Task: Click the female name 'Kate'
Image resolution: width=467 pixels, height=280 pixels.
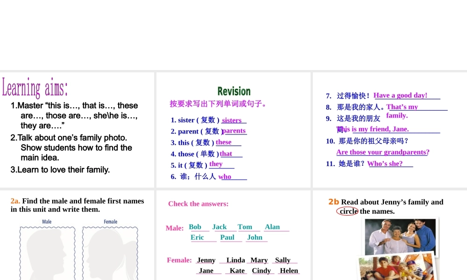Action: tap(237, 271)
